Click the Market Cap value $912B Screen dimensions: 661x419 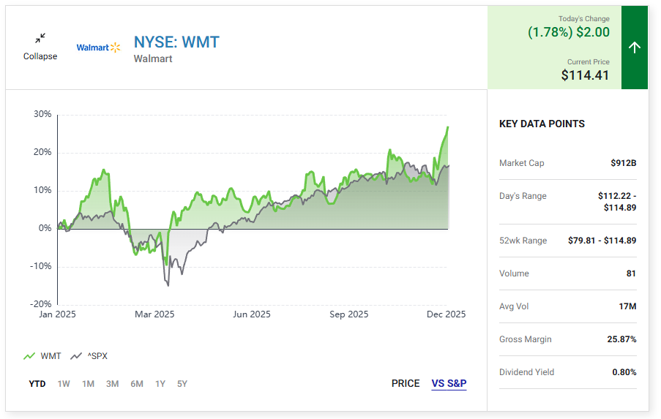[624, 163]
